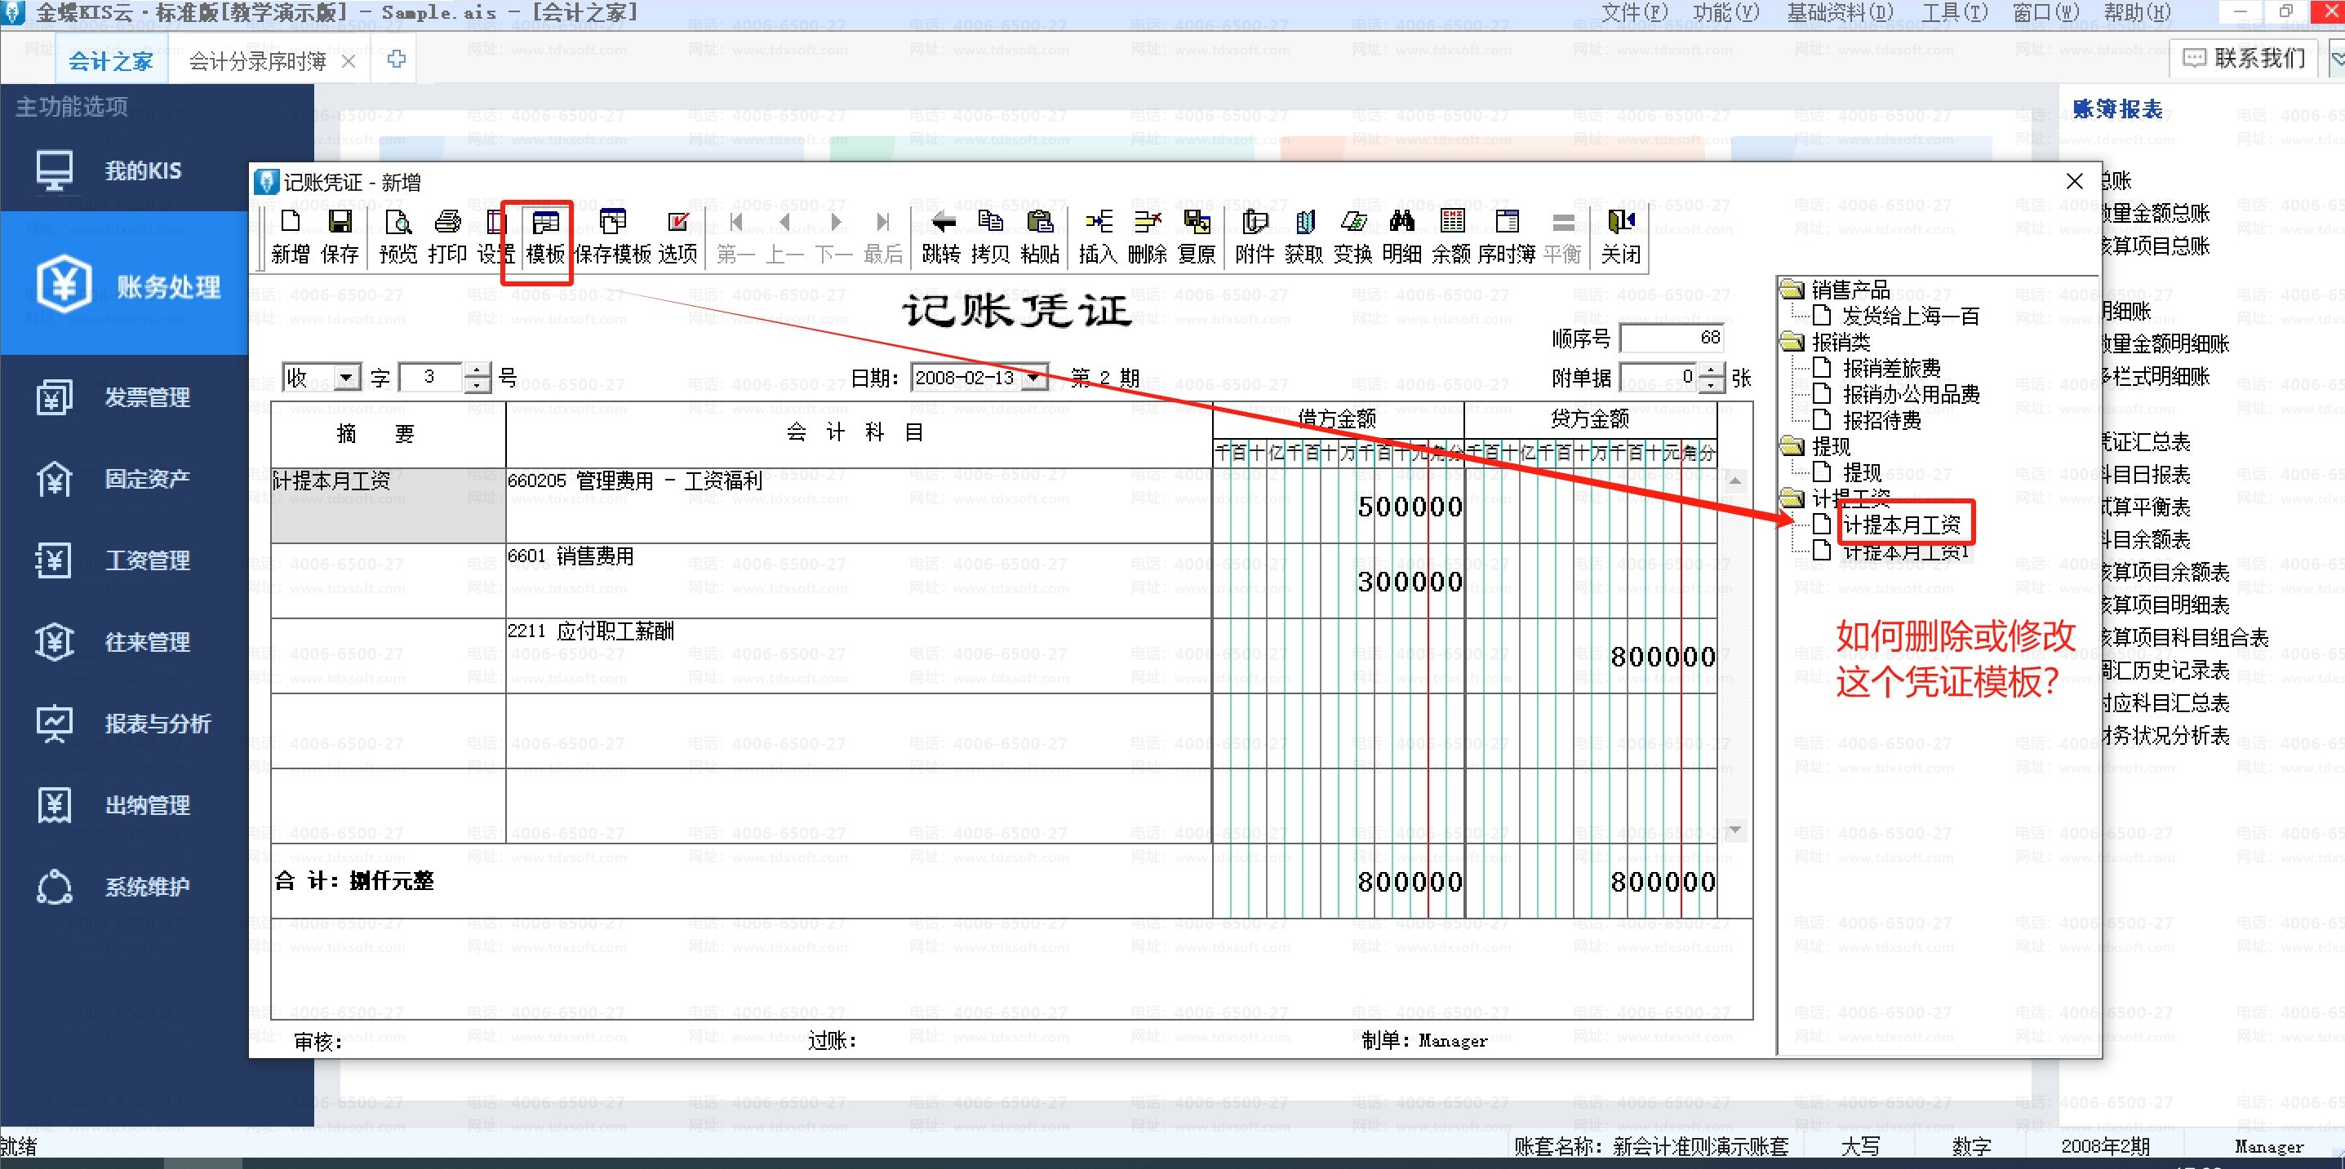Open 明细 (Details) binoculars icon
2345x1169 pixels.
(x=1402, y=237)
